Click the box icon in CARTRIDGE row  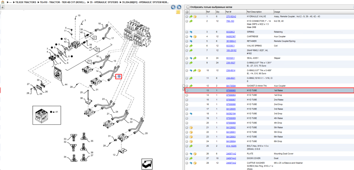pyautogui.click(x=195, y=36)
